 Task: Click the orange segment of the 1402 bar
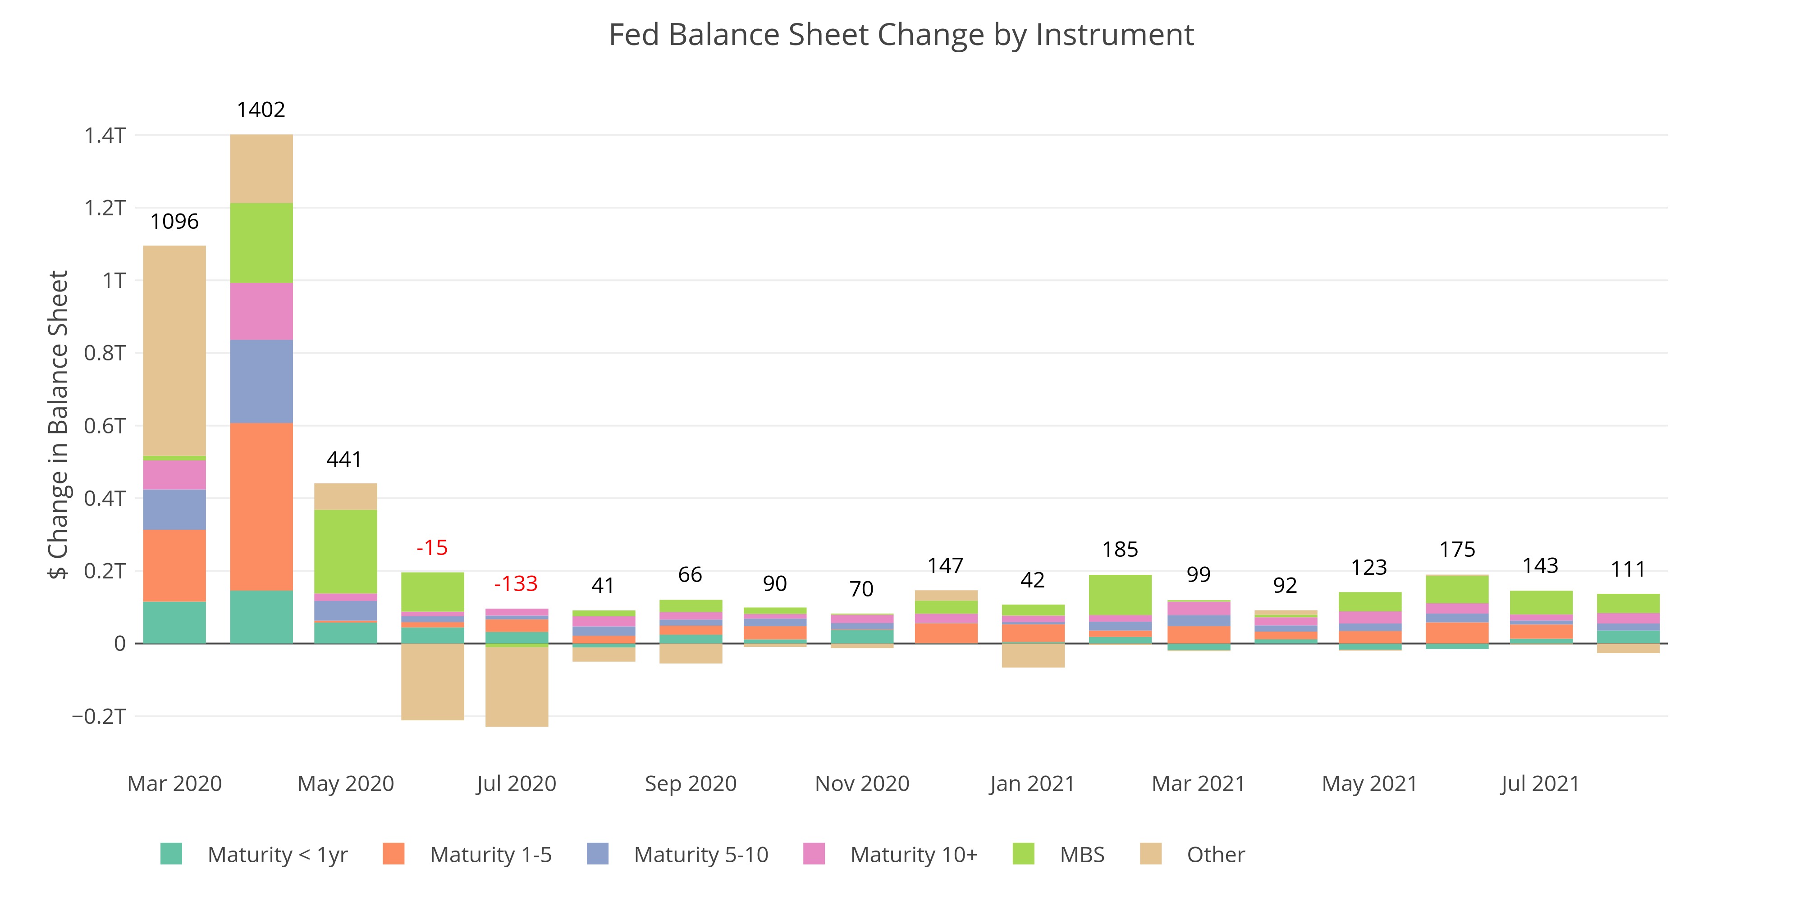point(261,507)
